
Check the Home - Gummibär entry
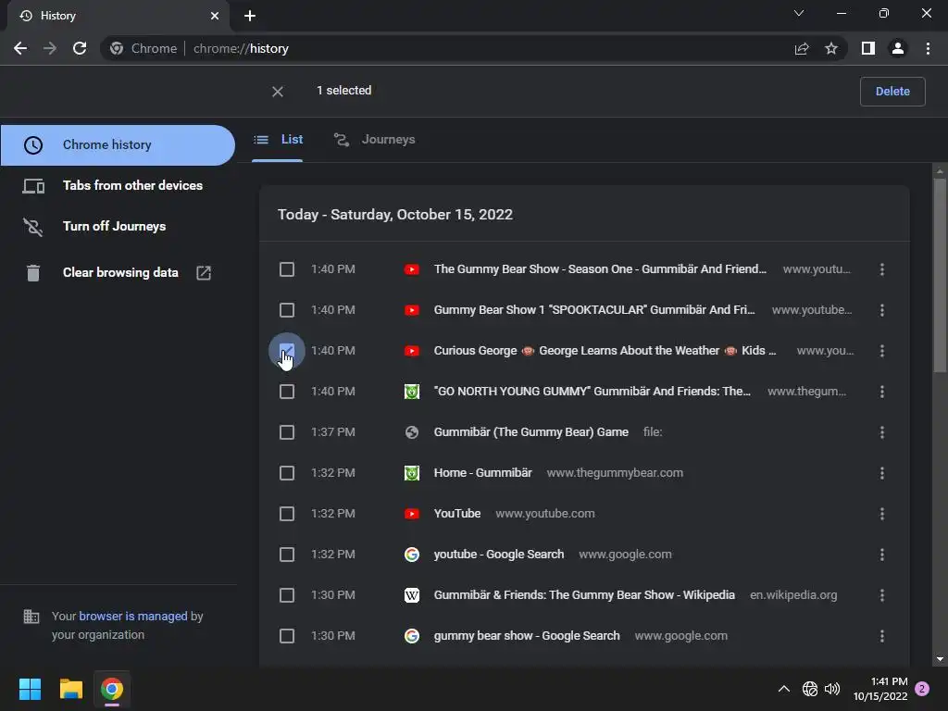pos(287,473)
